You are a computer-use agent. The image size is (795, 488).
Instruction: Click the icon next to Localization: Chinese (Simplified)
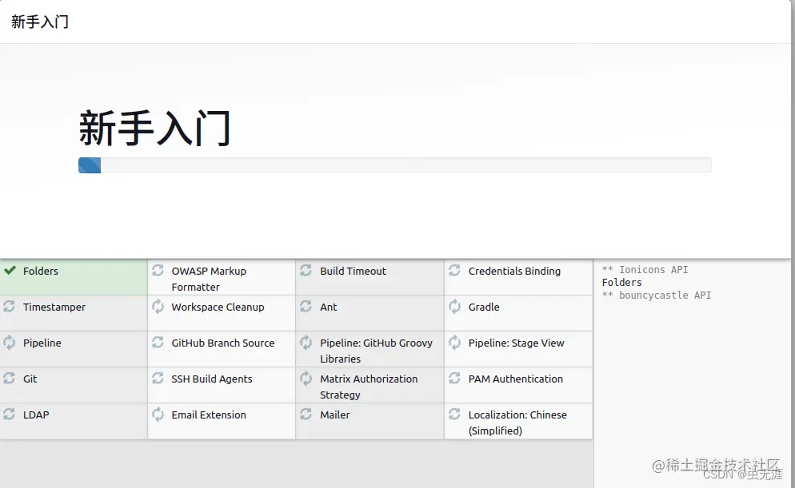coord(454,414)
